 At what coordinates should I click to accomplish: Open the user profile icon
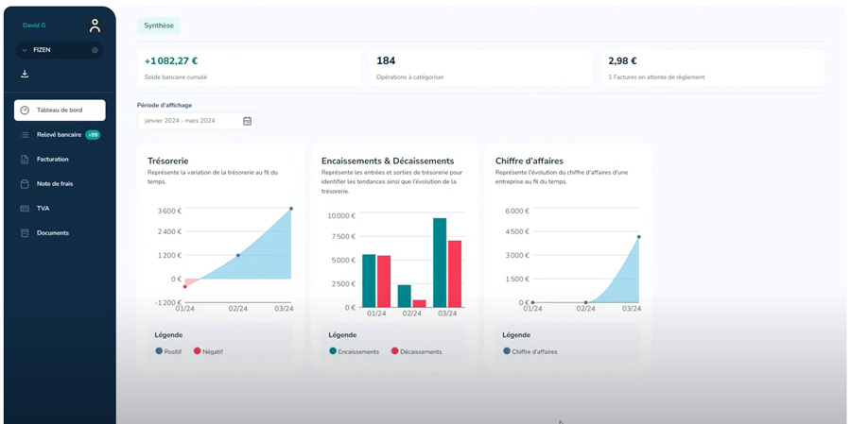[95, 25]
